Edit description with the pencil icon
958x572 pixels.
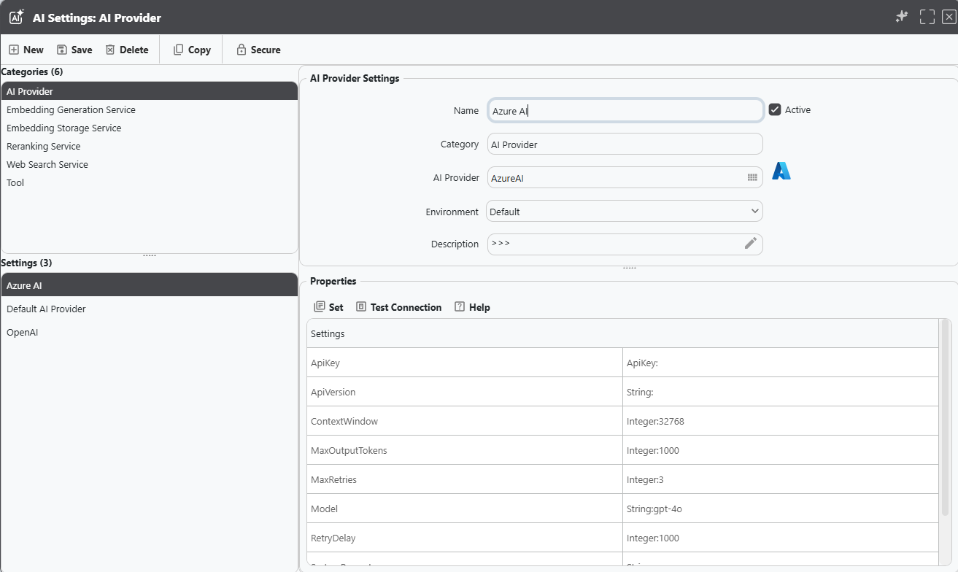coord(751,244)
